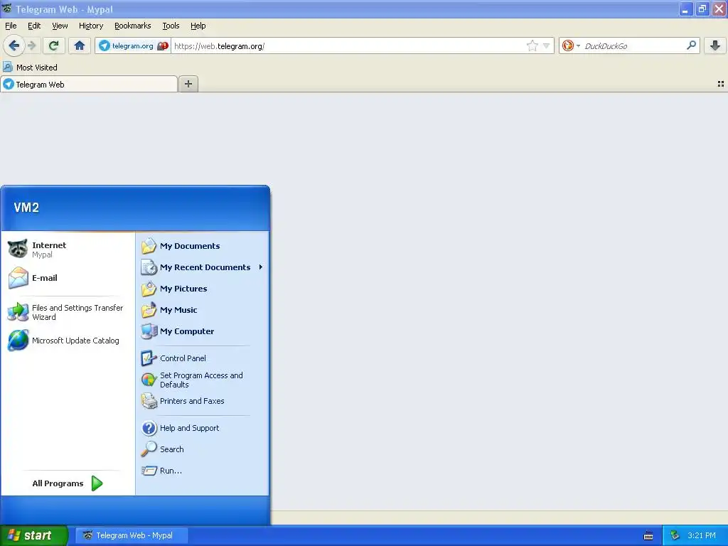
Task: Launch Files and Settings Transfer Wizard
Action: [x=68, y=312]
